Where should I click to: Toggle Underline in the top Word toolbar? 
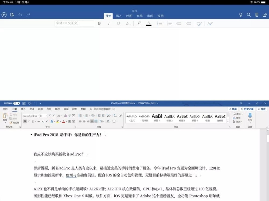pos(118,23)
